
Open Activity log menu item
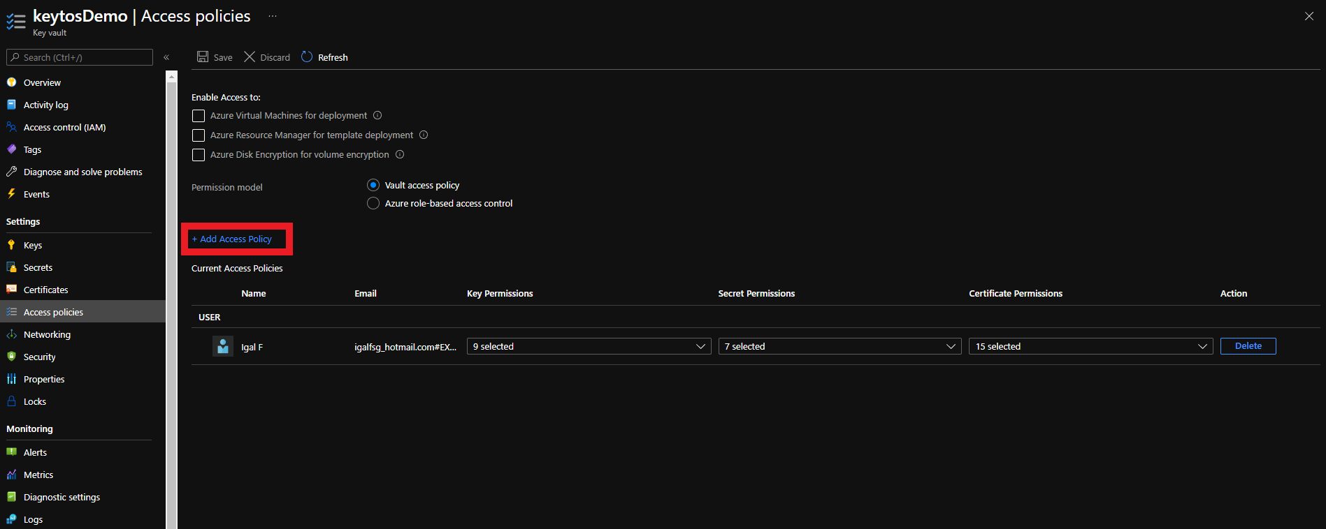[46, 105]
